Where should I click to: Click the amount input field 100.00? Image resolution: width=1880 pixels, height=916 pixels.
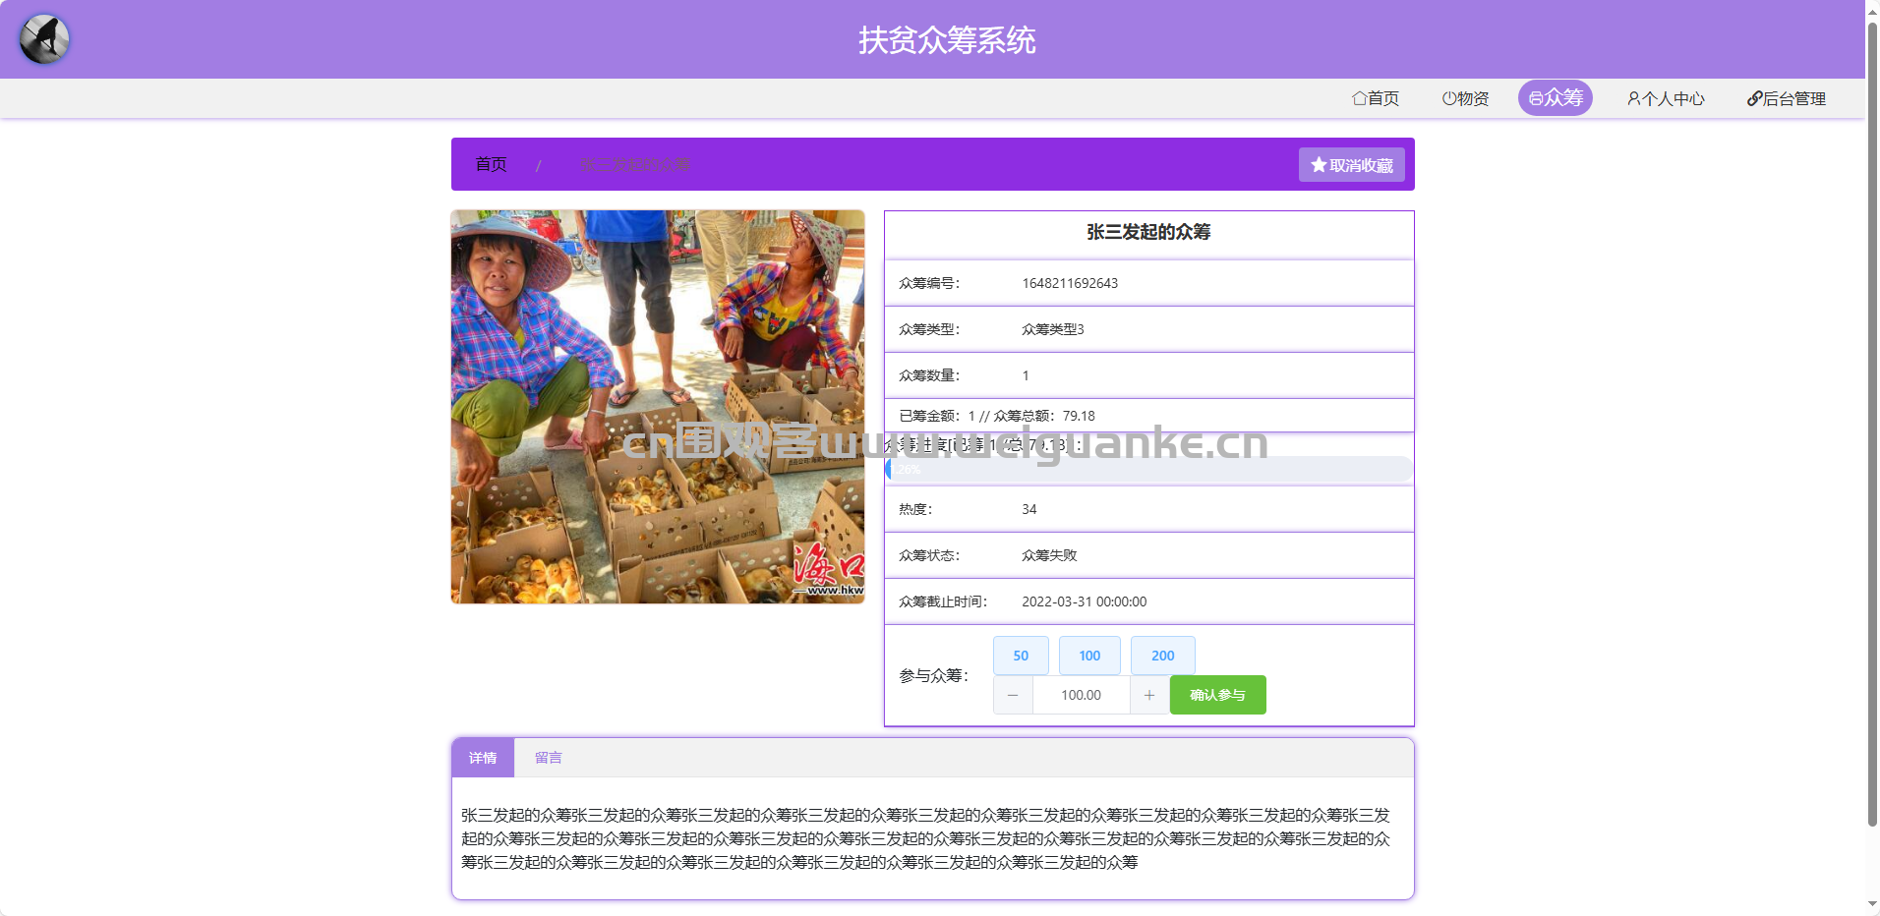point(1081,695)
